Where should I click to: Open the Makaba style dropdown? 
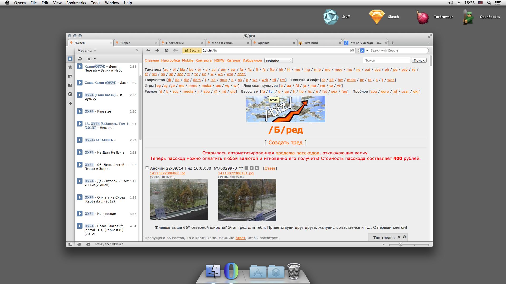click(x=279, y=60)
